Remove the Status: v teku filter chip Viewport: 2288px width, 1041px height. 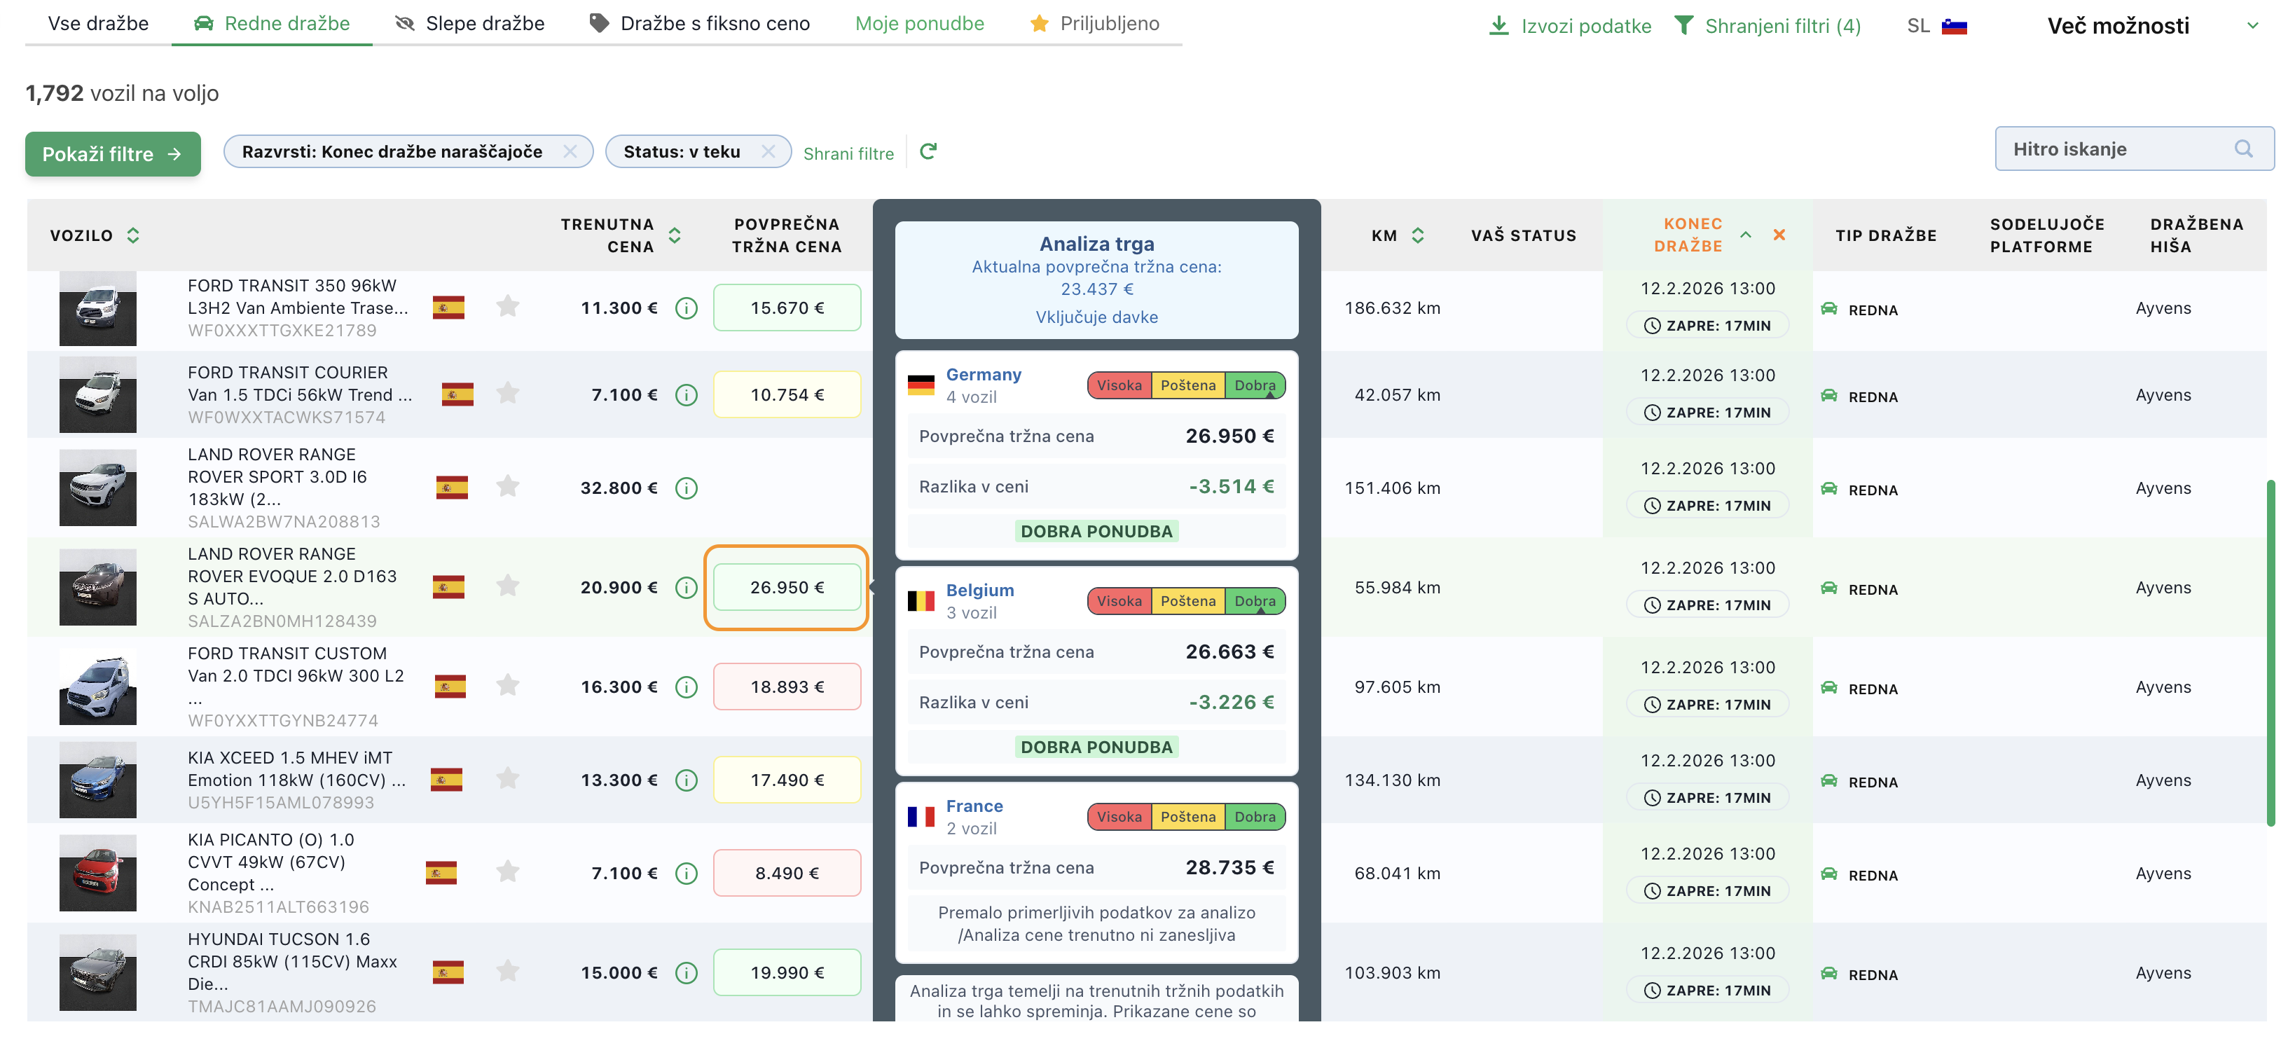(x=769, y=152)
